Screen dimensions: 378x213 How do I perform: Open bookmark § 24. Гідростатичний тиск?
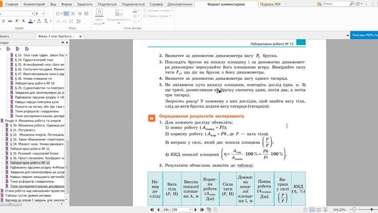pos(34,60)
